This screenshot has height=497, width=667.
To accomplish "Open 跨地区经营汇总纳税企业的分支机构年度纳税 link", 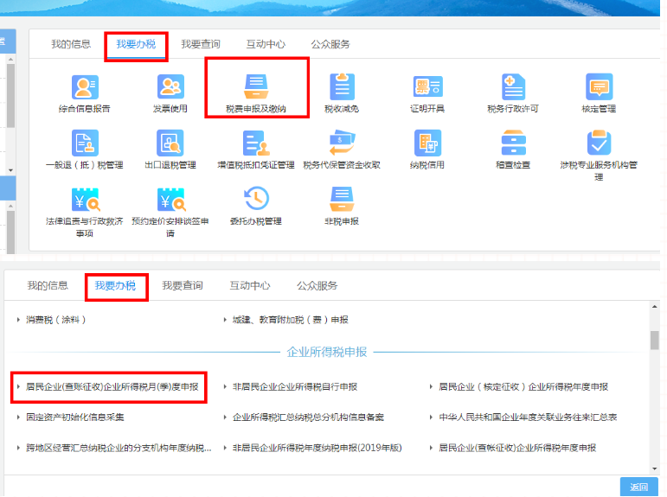I will pos(119,448).
